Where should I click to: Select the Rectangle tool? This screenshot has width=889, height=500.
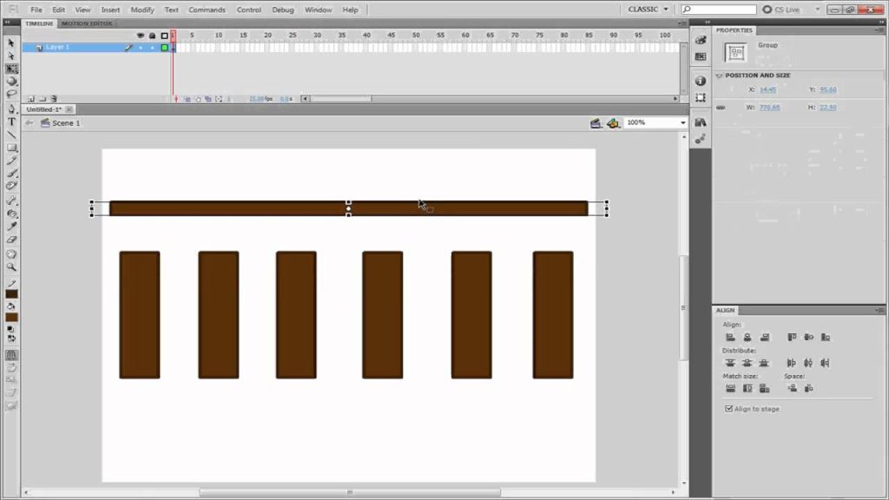click(x=11, y=148)
